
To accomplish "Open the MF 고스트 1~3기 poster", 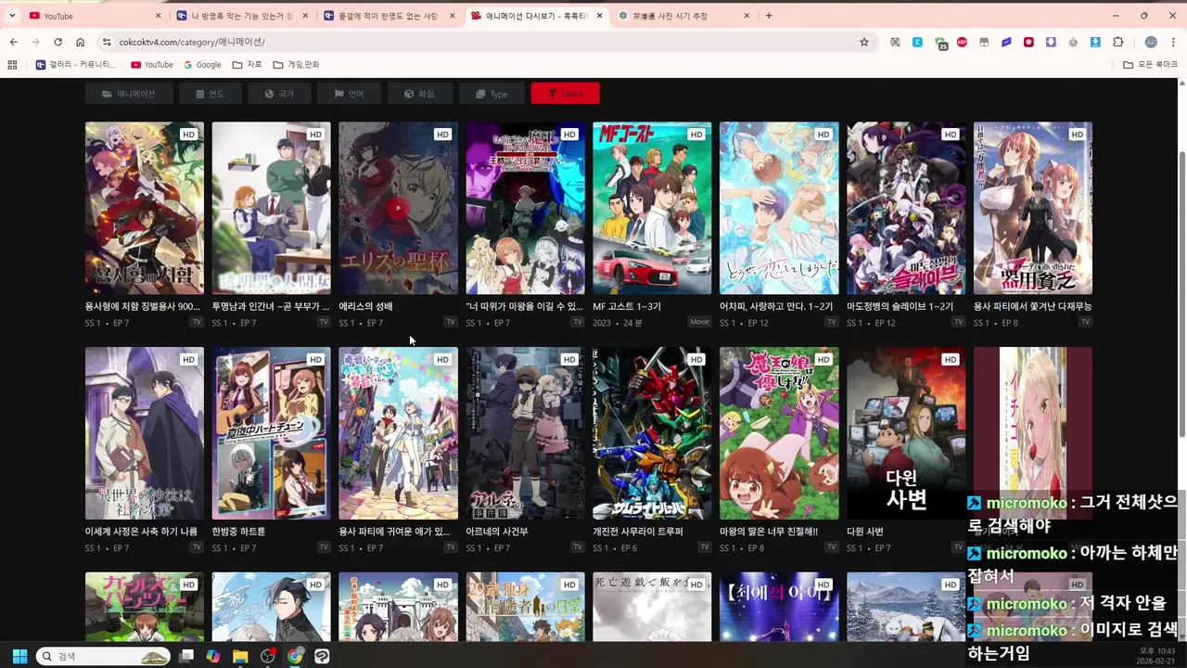I will 652,209.
